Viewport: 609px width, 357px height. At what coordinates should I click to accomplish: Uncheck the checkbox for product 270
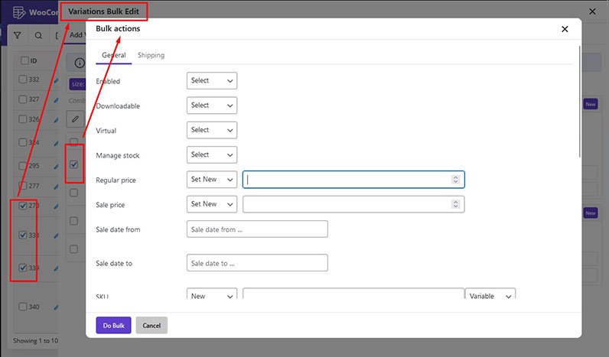(x=23, y=206)
